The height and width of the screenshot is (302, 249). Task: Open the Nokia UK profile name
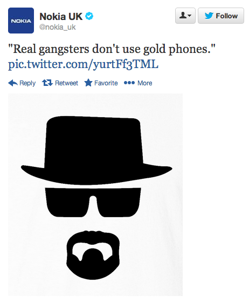pos(61,16)
